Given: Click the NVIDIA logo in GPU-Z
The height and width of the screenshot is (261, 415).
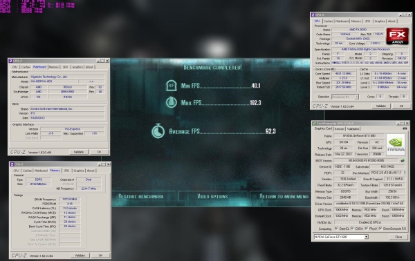Looking at the screenshot, I should (396, 144).
